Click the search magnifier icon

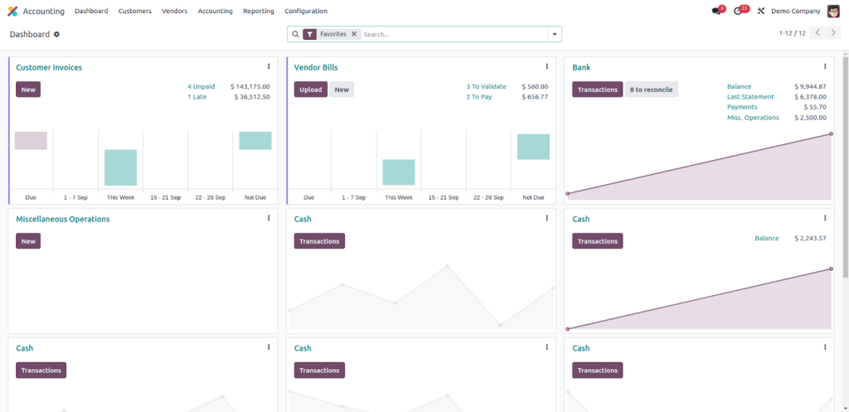pyautogui.click(x=295, y=34)
